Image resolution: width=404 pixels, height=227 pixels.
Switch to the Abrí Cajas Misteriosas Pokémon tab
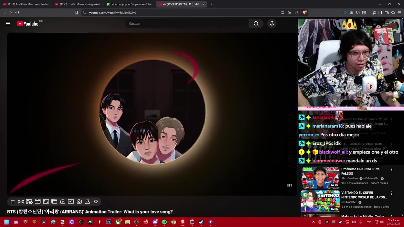tap(26, 4)
